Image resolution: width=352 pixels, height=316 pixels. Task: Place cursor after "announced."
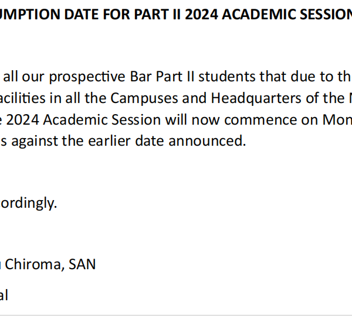click(x=246, y=141)
